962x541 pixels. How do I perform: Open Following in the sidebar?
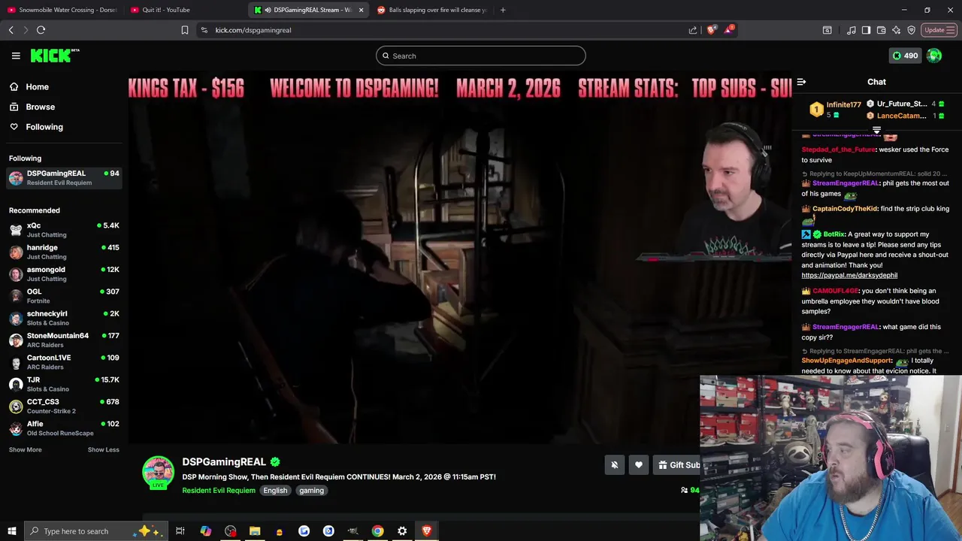click(44, 127)
